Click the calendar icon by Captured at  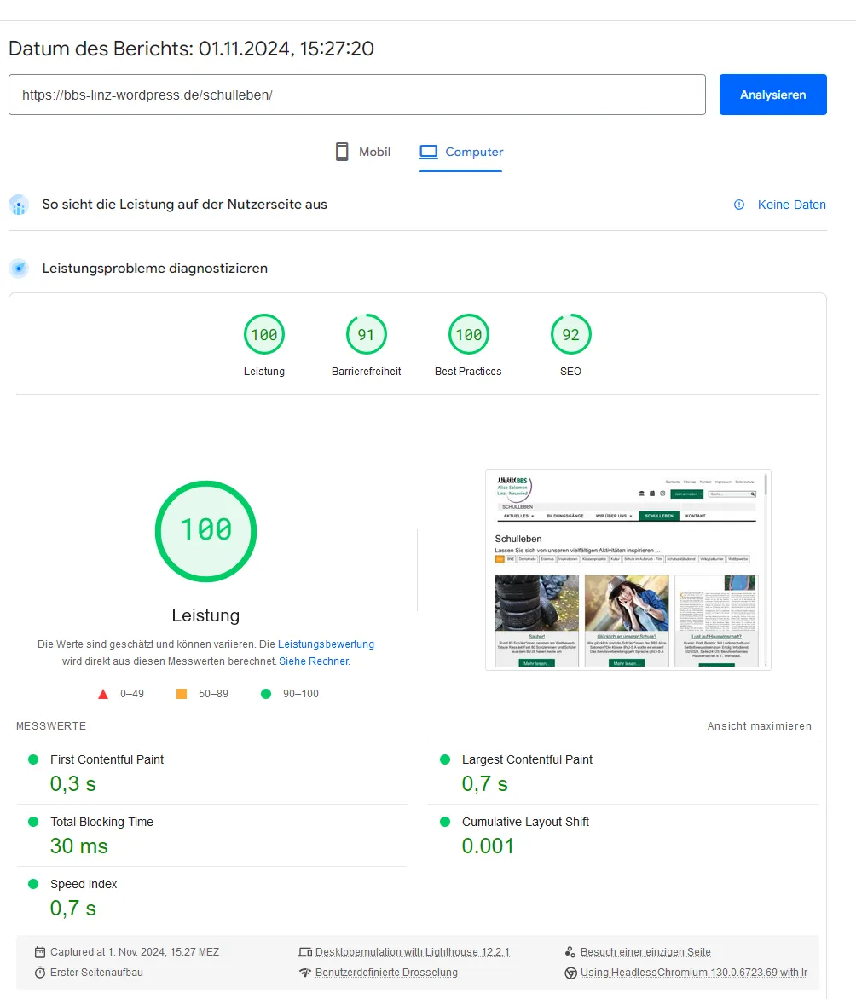(40, 952)
